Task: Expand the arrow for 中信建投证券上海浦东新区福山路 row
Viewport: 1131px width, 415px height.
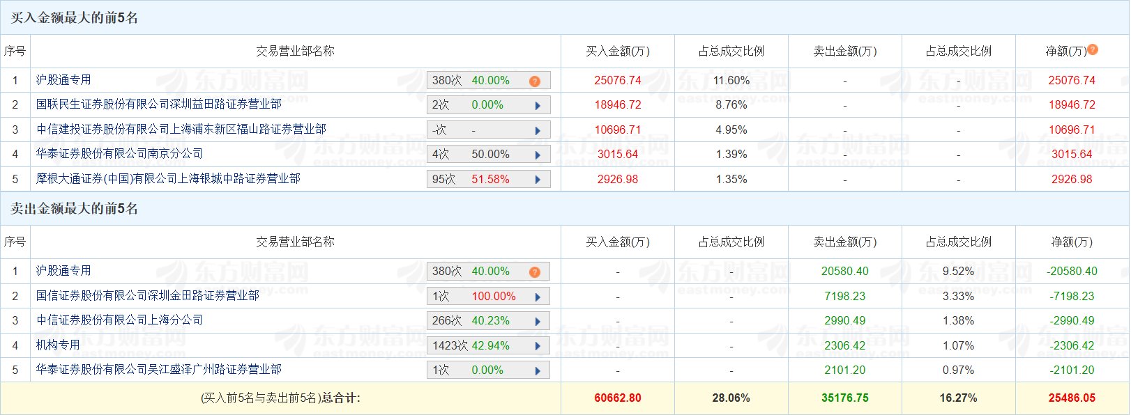Action: coord(538,130)
